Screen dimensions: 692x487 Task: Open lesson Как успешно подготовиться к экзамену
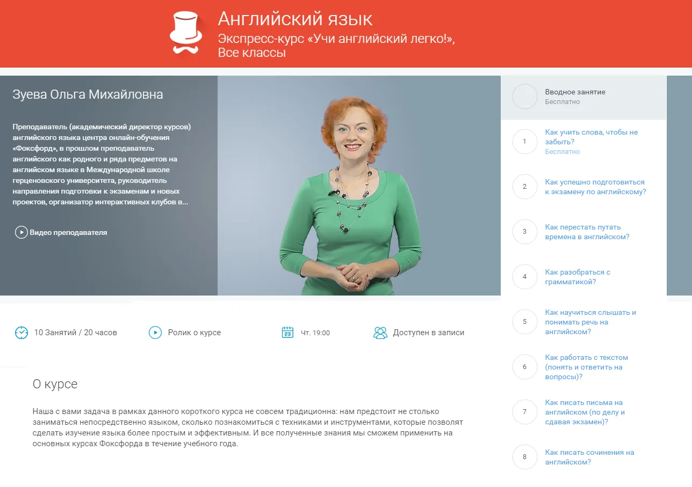click(x=595, y=187)
